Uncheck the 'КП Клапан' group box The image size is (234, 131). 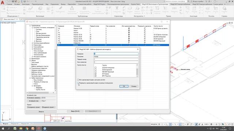point(95,74)
